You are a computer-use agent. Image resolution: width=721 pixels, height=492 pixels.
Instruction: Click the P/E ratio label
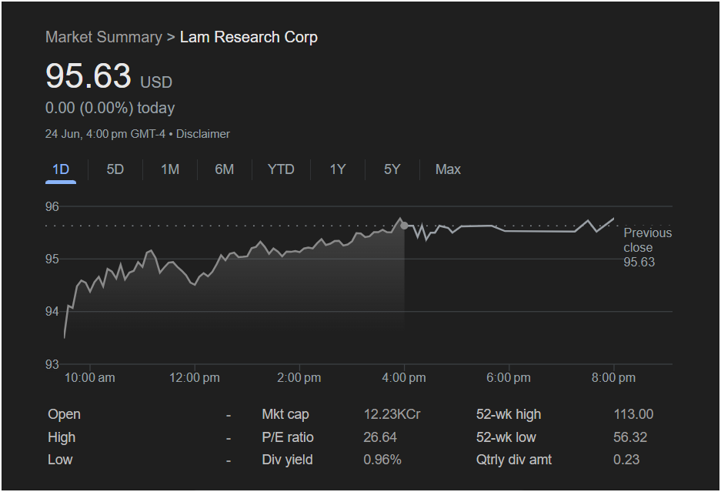tap(288, 437)
